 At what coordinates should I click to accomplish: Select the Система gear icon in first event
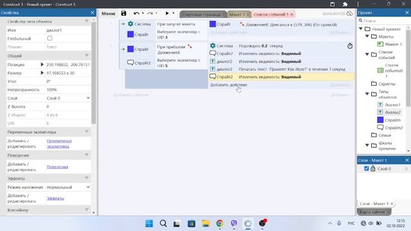(130, 24)
